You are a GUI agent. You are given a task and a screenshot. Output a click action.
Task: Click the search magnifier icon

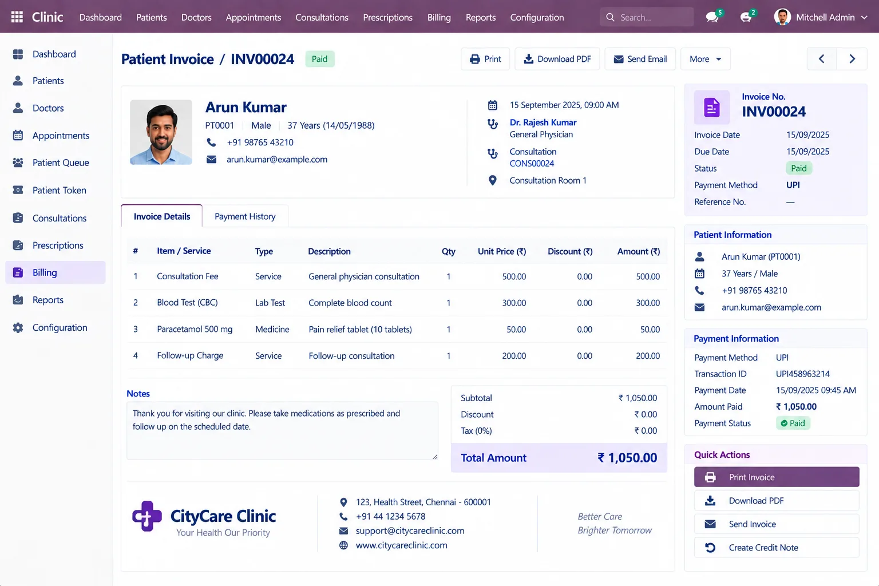coord(610,17)
